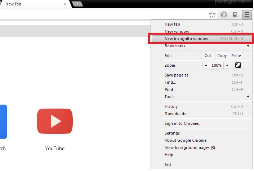This screenshot has height=171, width=254.
Task: Click the Chrome hamburger menu icon
Action: [246, 15]
